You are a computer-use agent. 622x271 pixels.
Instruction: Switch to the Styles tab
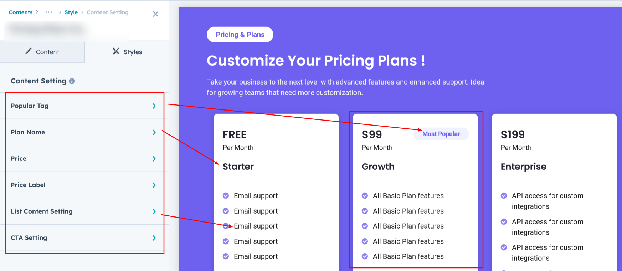pos(127,52)
